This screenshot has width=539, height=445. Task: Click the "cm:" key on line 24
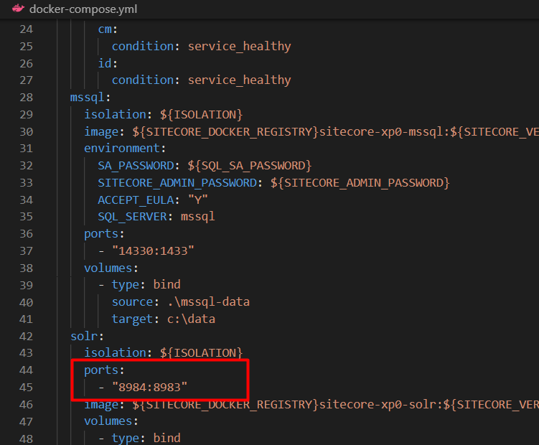(108, 29)
